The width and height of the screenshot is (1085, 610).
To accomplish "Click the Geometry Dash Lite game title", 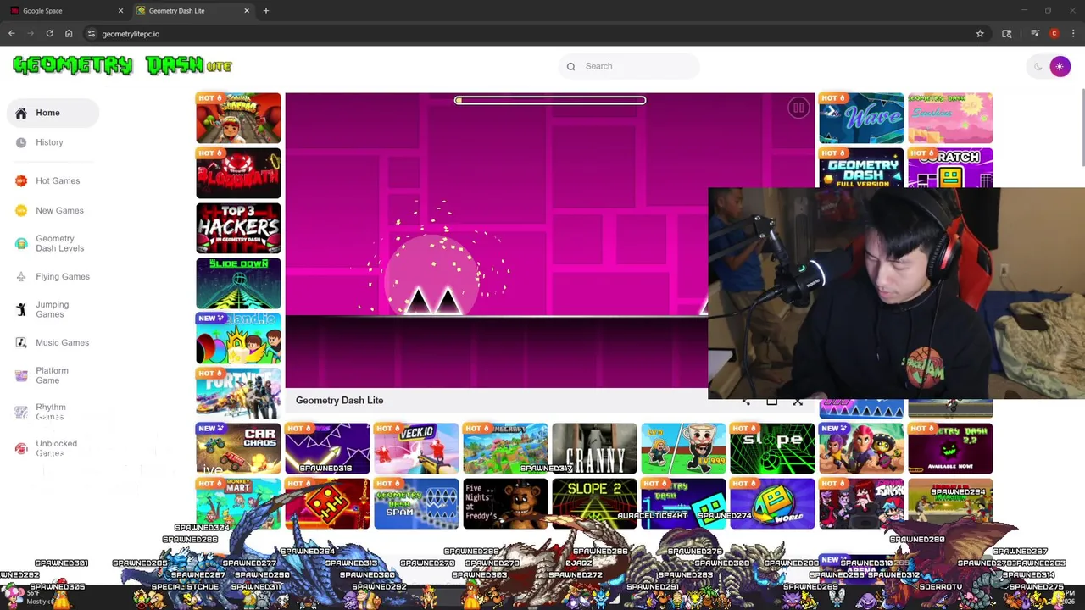I will coord(339,400).
